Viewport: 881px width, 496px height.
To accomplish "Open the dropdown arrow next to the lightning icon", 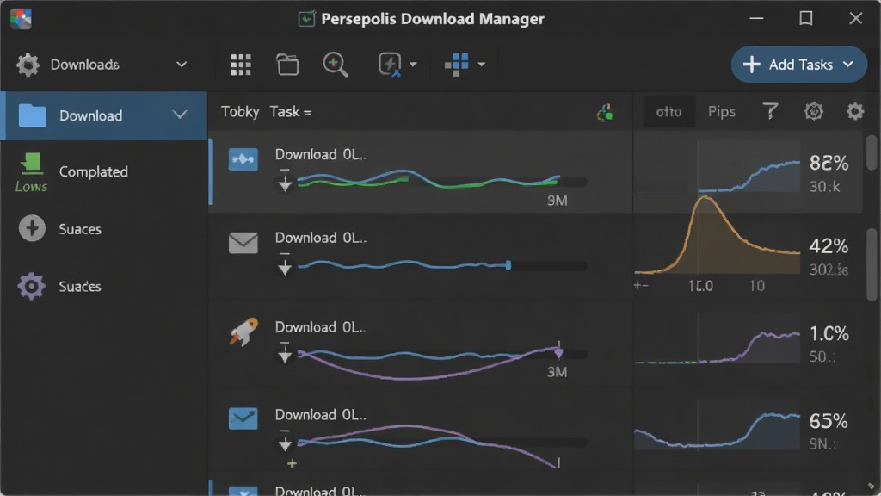I will tap(414, 65).
